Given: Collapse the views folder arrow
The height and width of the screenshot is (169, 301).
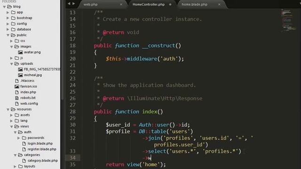Looking at the screenshot, I should point(11,127).
